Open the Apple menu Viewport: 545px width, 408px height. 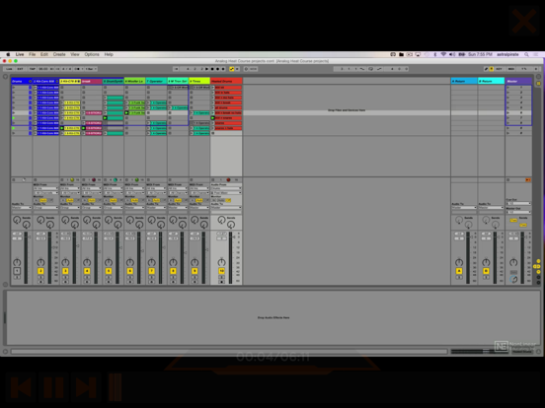8,54
